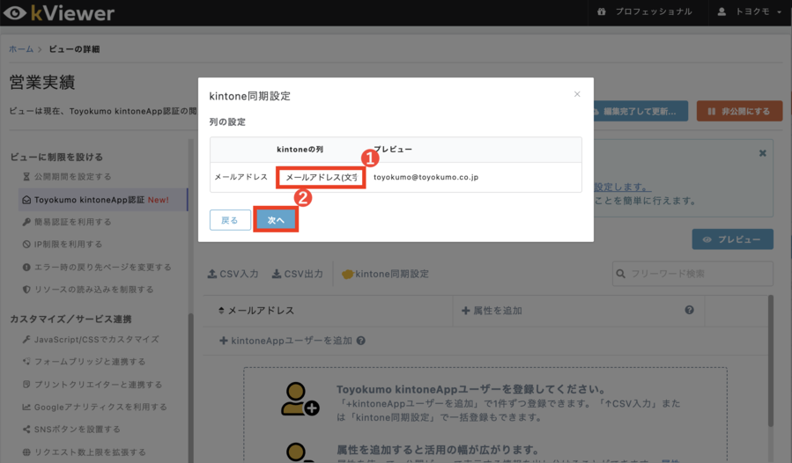Open エラー時の戻り先ページを変更する
792x463 pixels.
pyautogui.click(x=97, y=267)
